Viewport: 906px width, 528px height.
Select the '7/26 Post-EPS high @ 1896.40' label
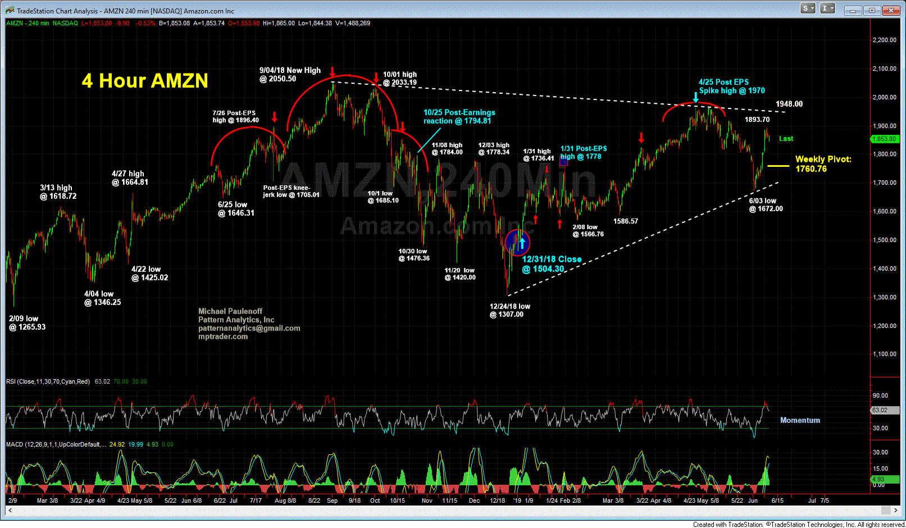pyautogui.click(x=235, y=116)
